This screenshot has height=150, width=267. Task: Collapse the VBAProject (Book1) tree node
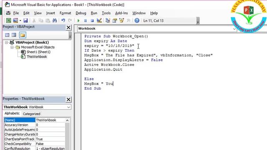pyautogui.click(x=7, y=42)
